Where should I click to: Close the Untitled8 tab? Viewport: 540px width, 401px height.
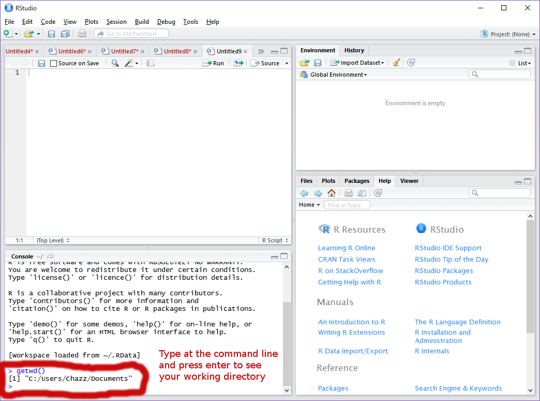pos(196,51)
